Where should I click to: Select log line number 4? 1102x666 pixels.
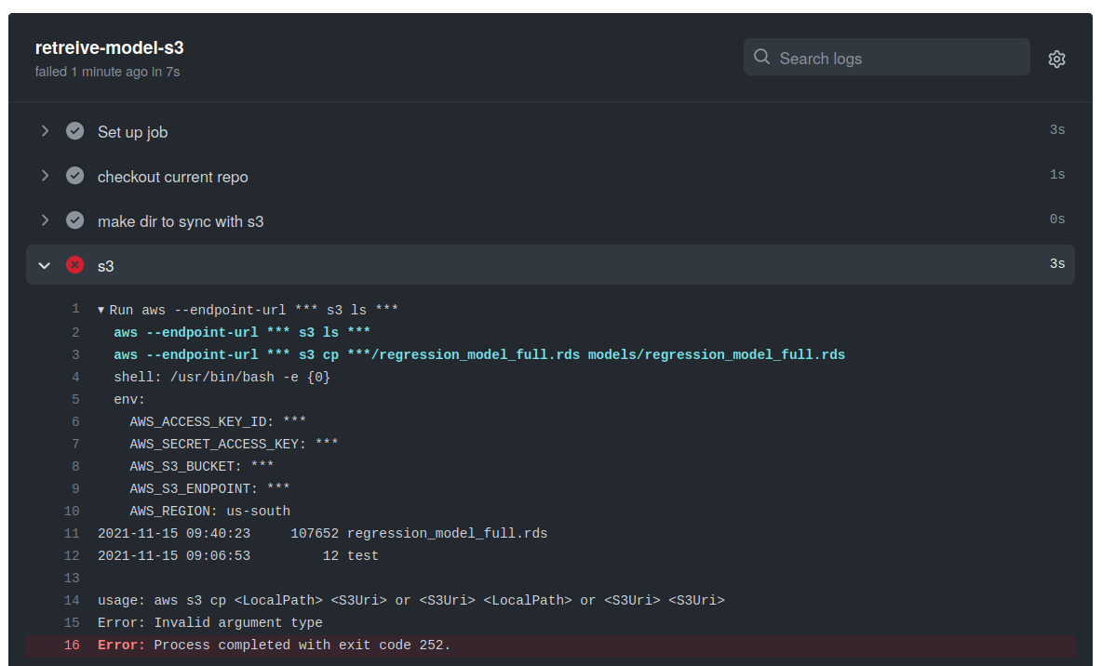(75, 378)
